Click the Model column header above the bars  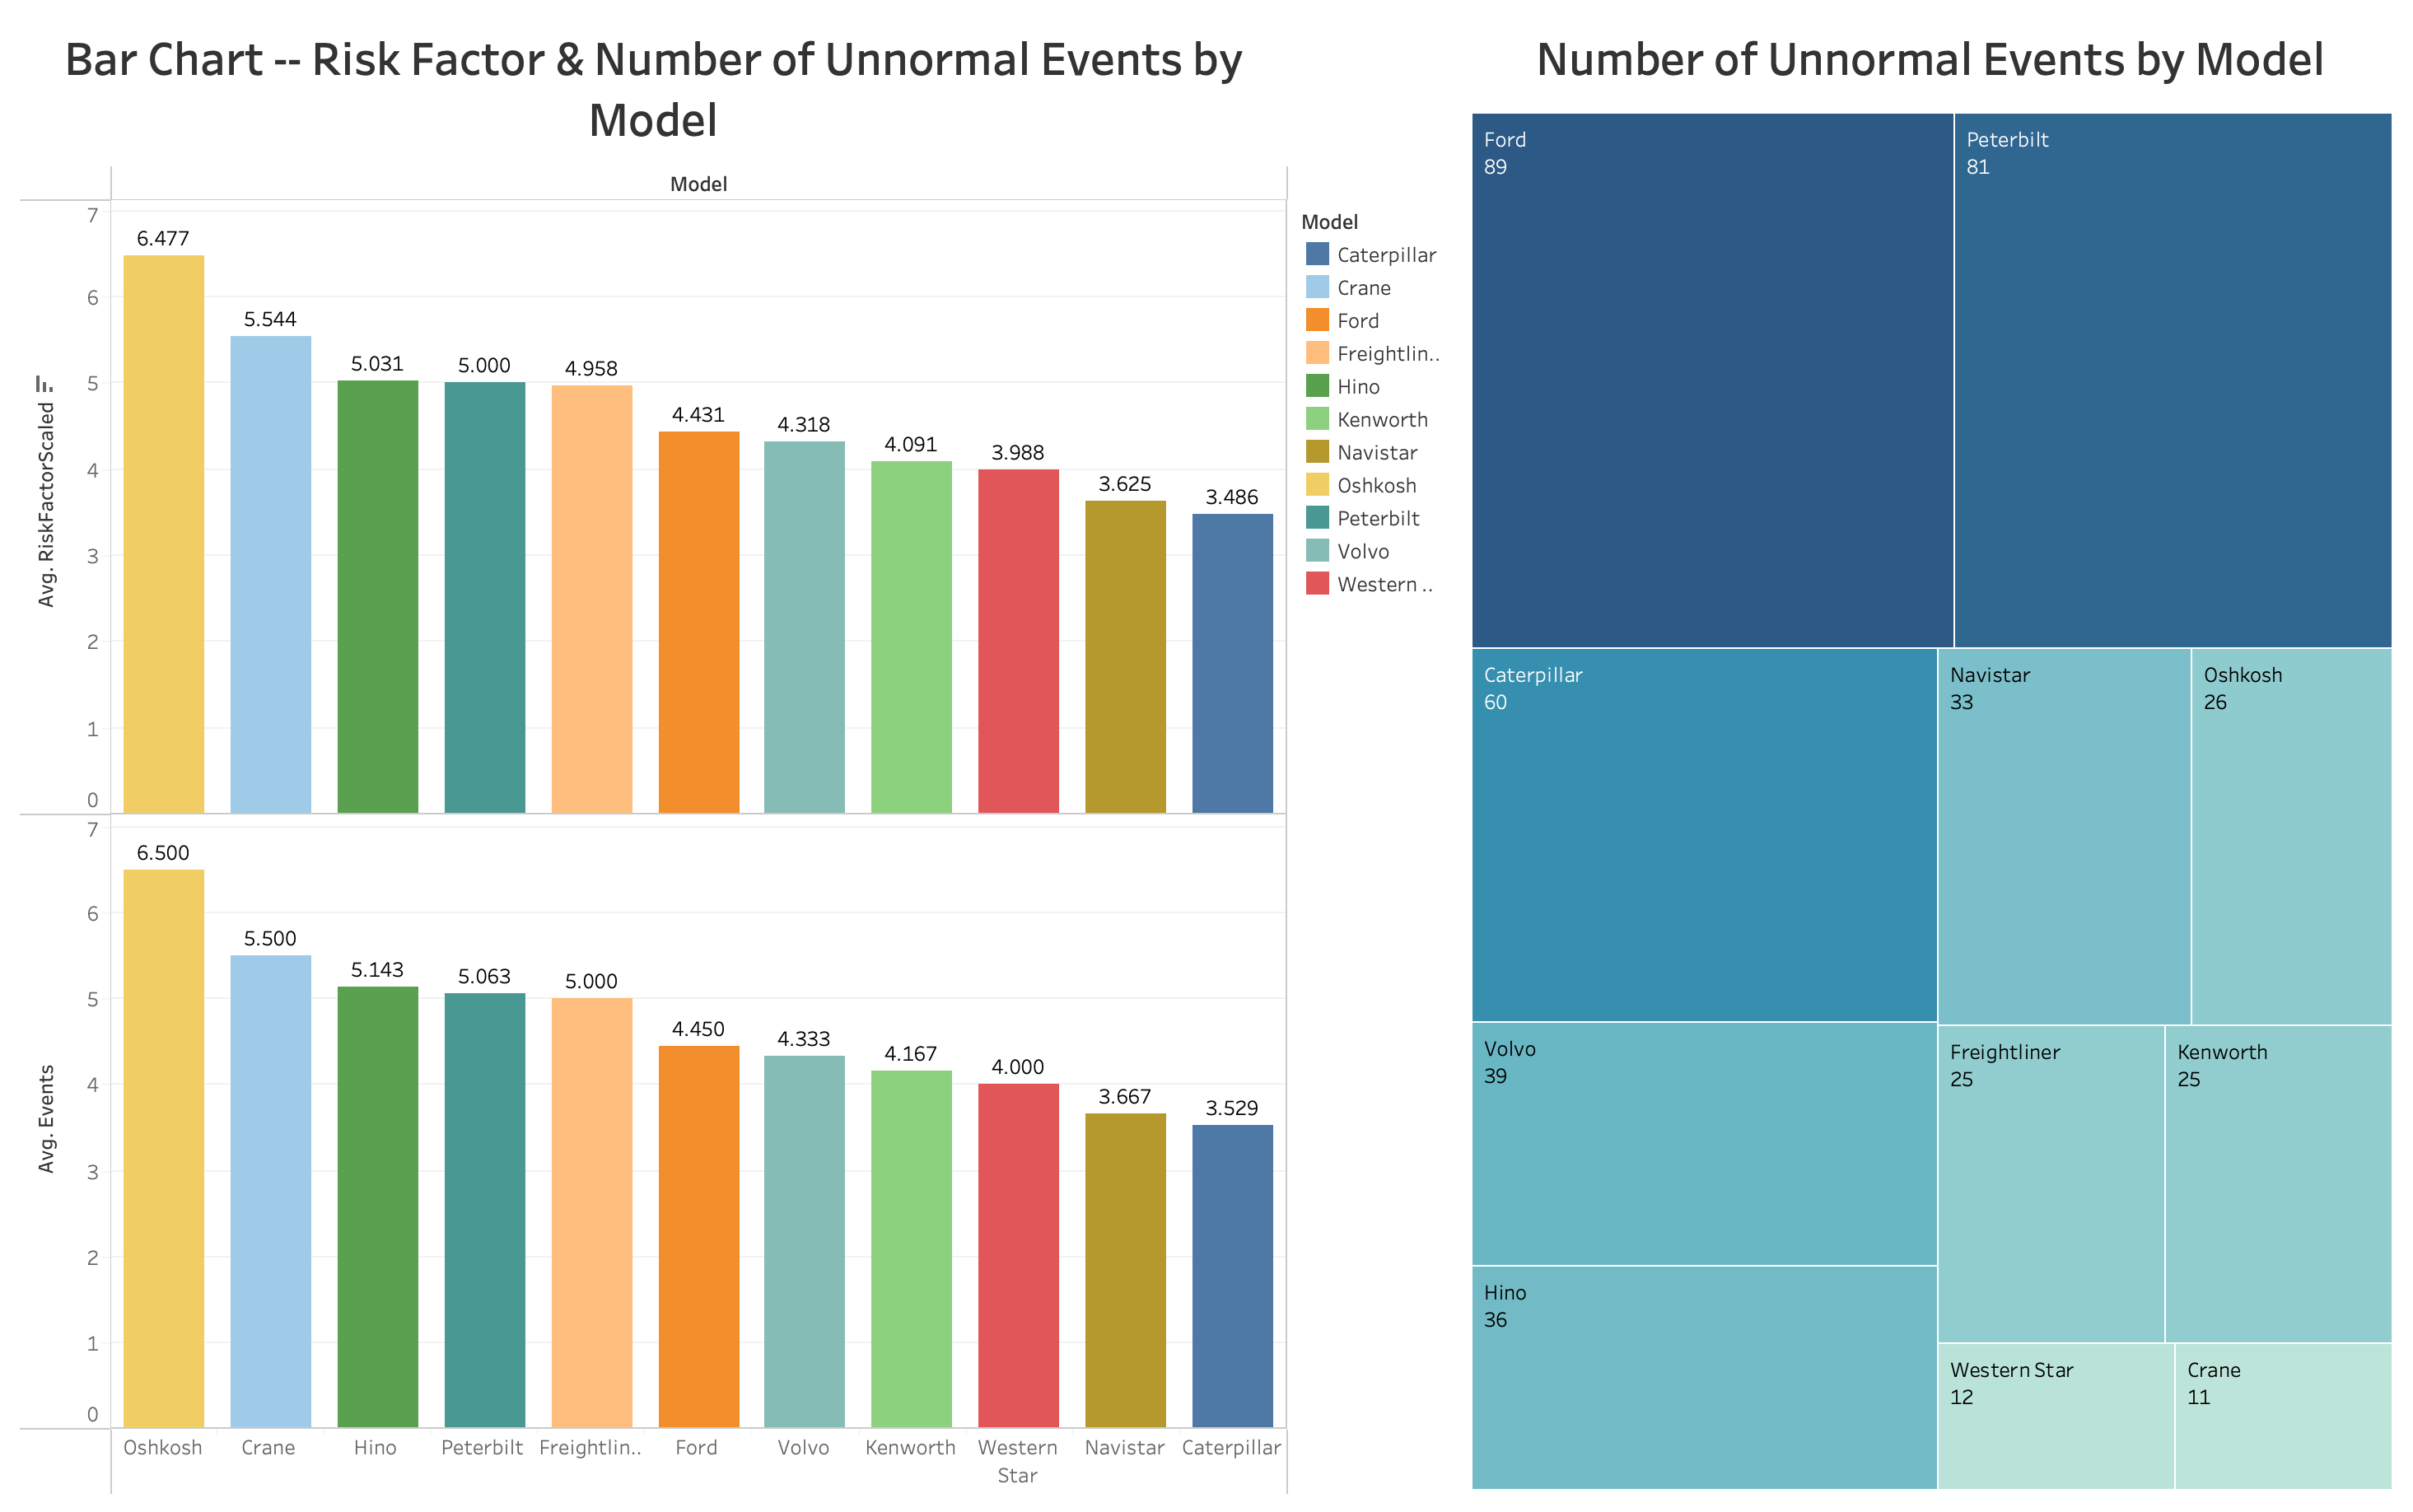coord(698,184)
